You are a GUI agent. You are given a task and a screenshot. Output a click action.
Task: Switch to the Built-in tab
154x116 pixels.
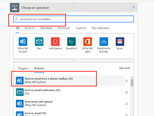tap(30, 28)
